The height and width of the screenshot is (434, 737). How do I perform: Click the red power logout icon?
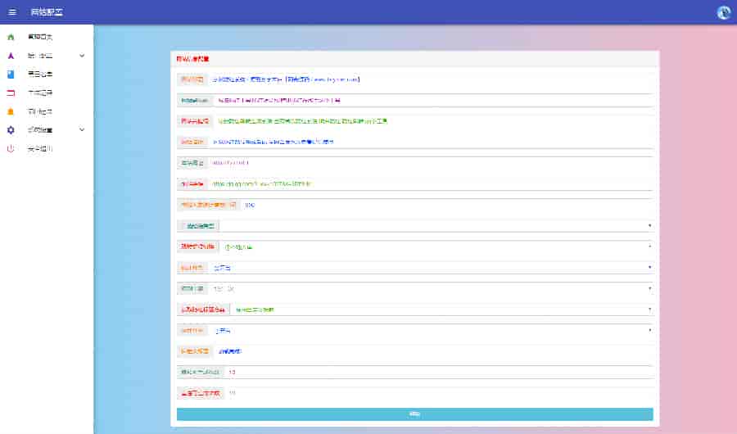click(11, 148)
